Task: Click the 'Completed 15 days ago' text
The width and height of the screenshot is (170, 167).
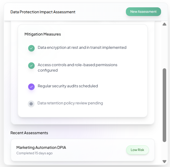Action: coord(34,153)
